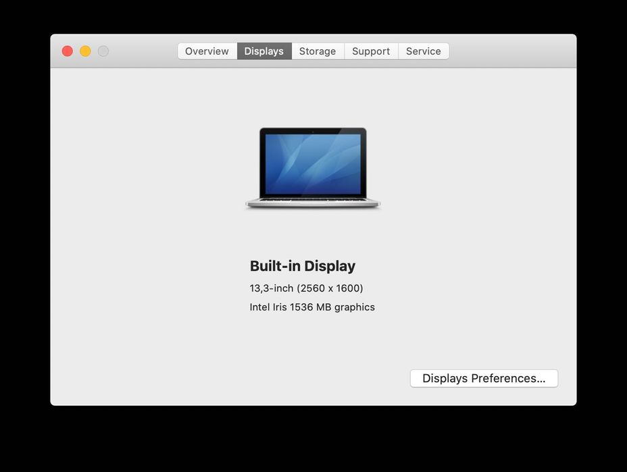Go to the Support tab

point(371,51)
